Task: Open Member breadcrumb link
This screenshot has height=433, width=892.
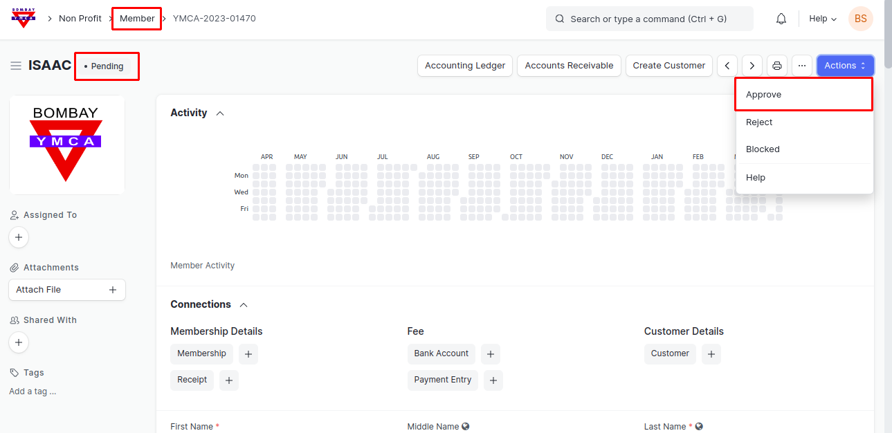Action: click(137, 19)
